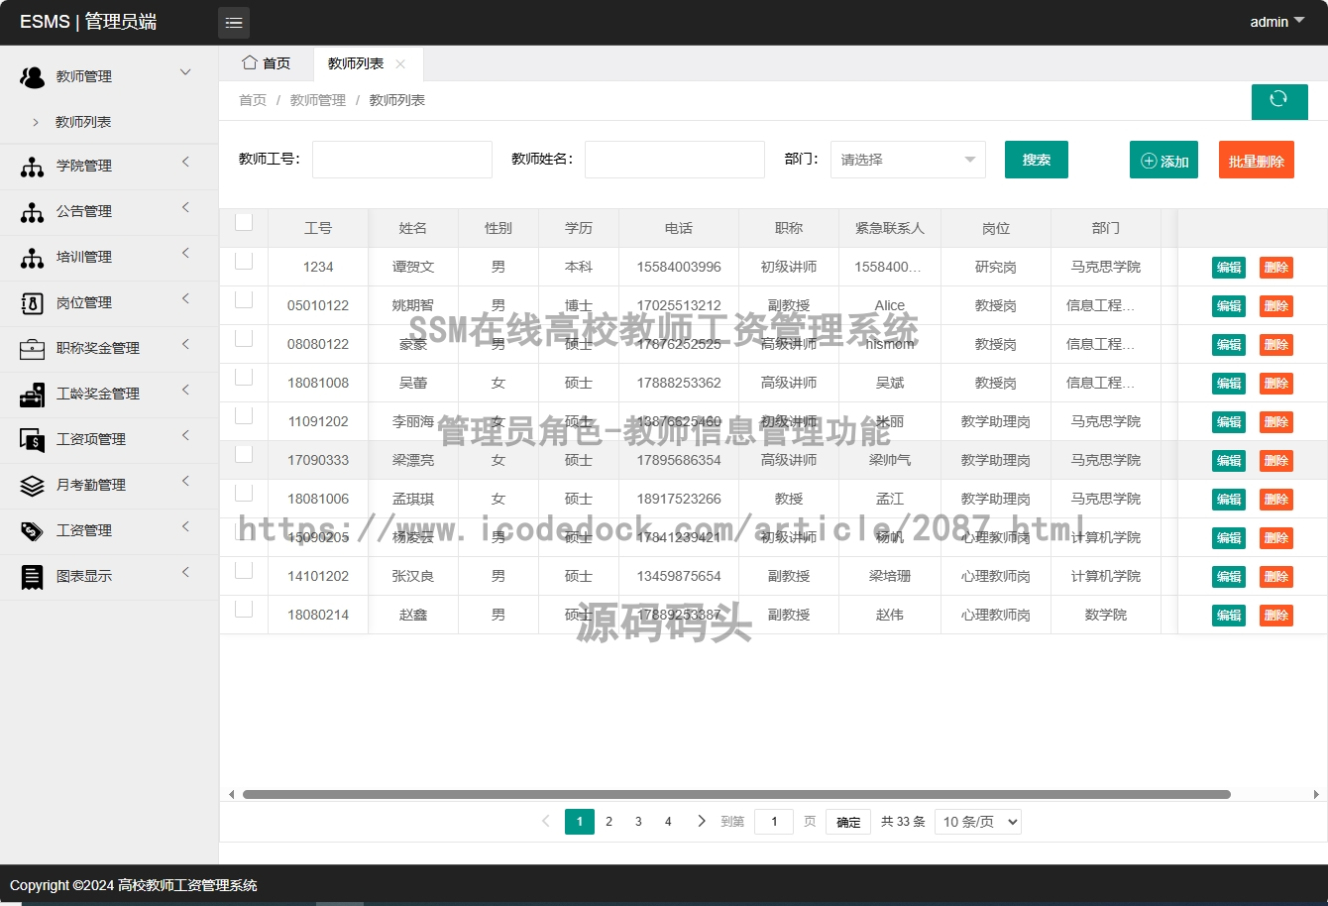
Task: Expand the 工资管理 chevron
Action: [185, 527]
